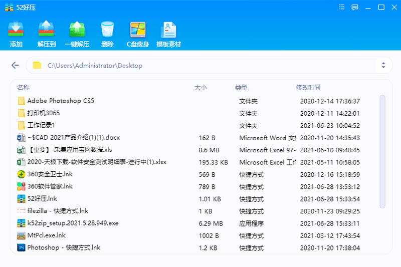
Task: Open the title bar dropdown menu arrow
Action: pyautogui.click(x=342, y=7)
